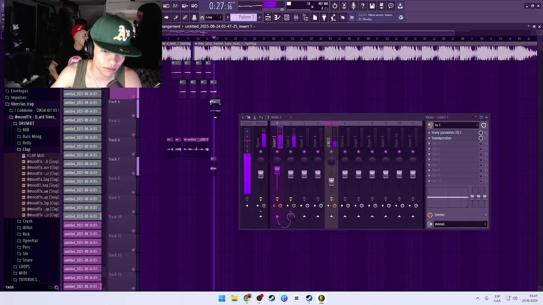Toggle loop recording icon
The height and width of the screenshot is (305, 543).
click(x=194, y=6)
